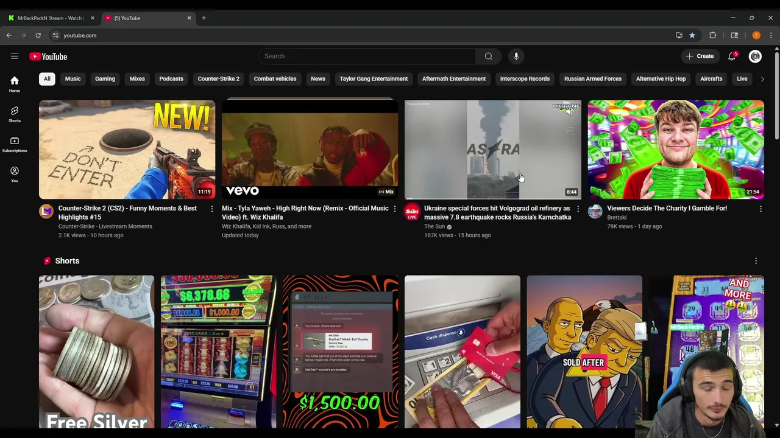Open Counter-Strike 2 Funny Moments video title
Image resolution: width=780 pixels, height=438 pixels.
coord(127,213)
